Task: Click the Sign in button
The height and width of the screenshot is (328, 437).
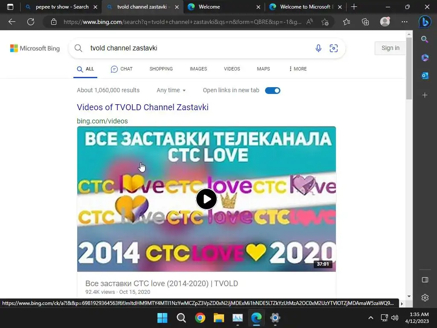Action: pos(390,48)
